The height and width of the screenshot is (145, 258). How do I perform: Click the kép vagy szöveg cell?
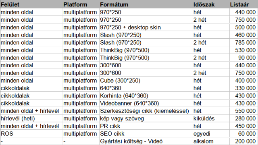pos(146,118)
